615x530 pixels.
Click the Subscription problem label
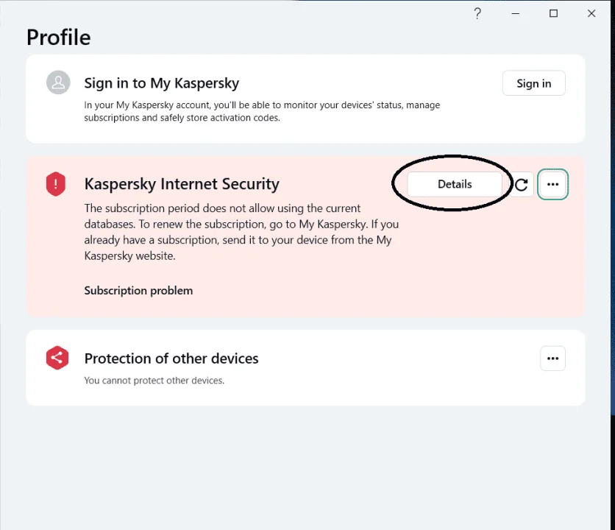point(138,291)
